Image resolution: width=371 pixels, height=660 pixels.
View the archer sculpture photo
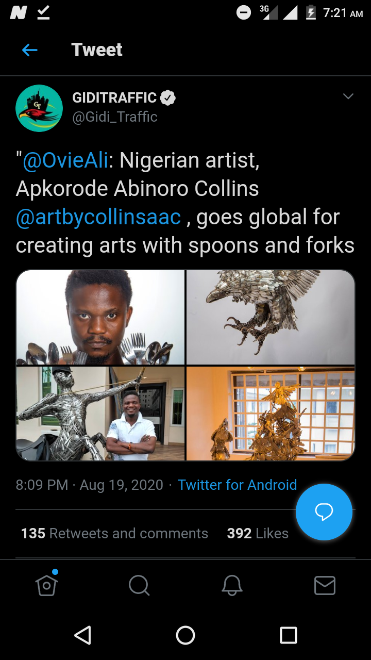pyautogui.click(x=100, y=413)
